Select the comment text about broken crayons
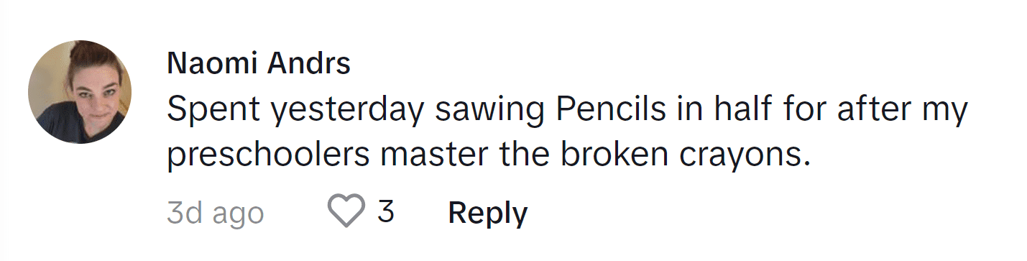Screen dimensions: 1027x261 [568, 135]
